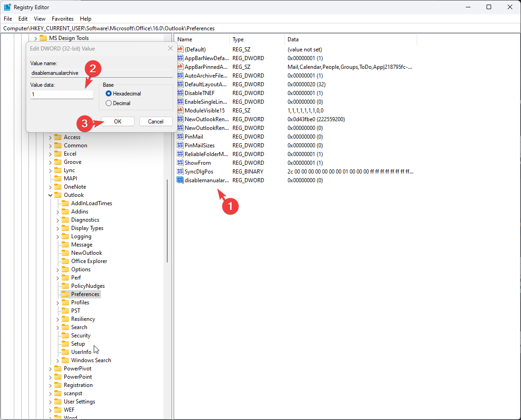Close the Edit DWORD dialog via X
The image size is (521, 420).
(x=170, y=49)
